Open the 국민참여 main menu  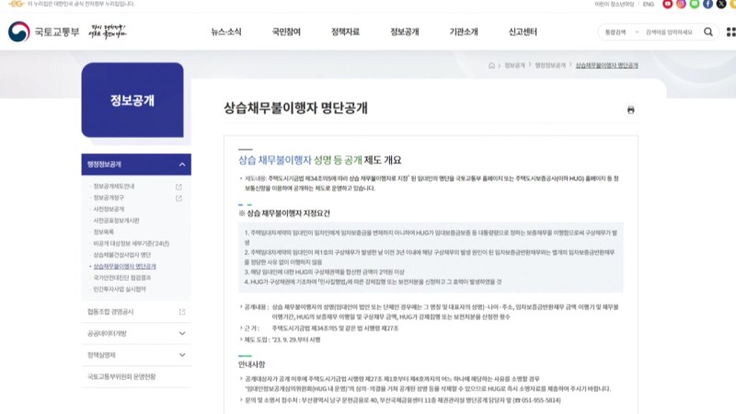286,32
